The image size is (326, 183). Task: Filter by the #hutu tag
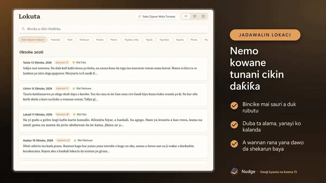click(194, 40)
